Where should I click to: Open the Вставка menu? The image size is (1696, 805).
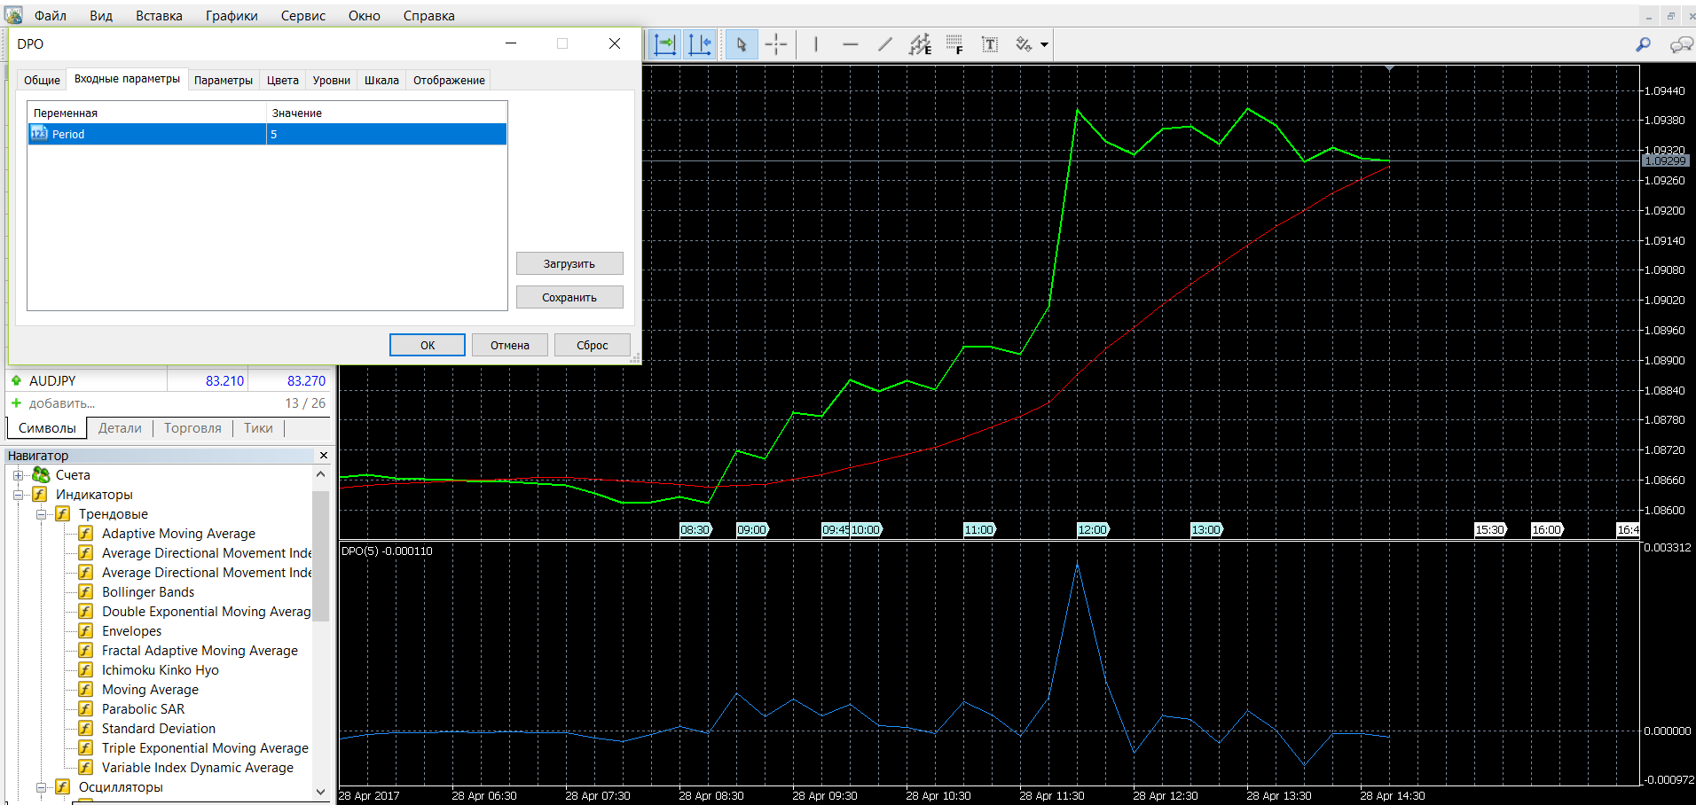pos(159,16)
